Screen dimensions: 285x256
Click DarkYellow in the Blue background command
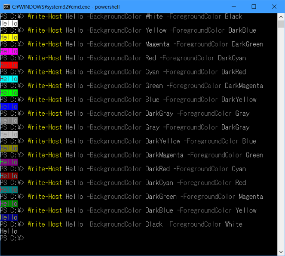(239, 99)
